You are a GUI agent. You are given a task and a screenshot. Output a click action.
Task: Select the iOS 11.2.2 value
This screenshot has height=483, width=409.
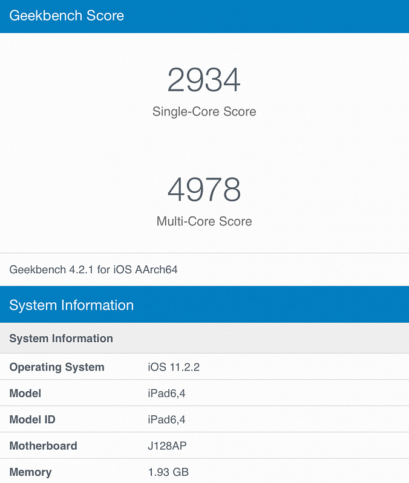(174, 367)
